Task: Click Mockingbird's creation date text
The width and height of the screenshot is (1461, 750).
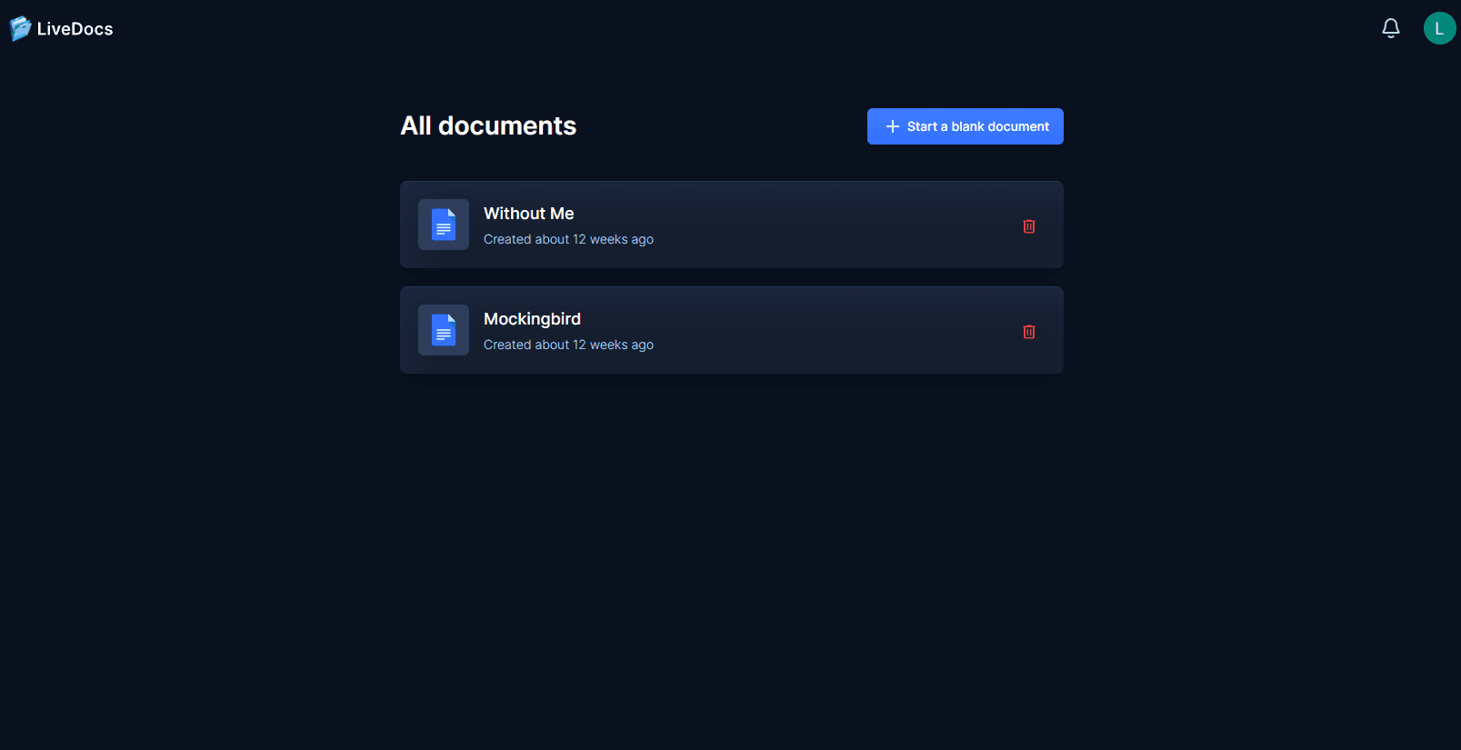Action: click(568, 345)
